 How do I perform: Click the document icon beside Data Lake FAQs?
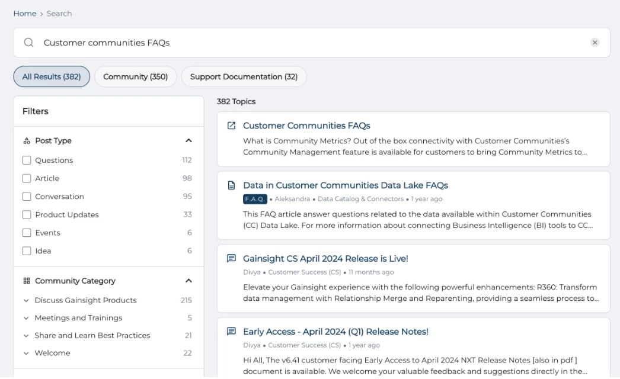click(231, 185)
